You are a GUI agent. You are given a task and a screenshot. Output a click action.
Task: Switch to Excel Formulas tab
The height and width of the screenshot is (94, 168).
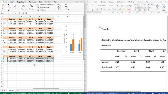pyautogui.click(x=33, y=2)
